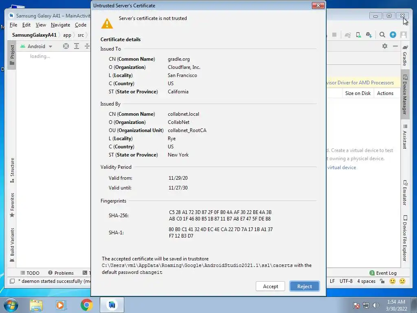The image size is (417, 313).
Task: Open the Device Manager toolbar icon
Action: 358,35
